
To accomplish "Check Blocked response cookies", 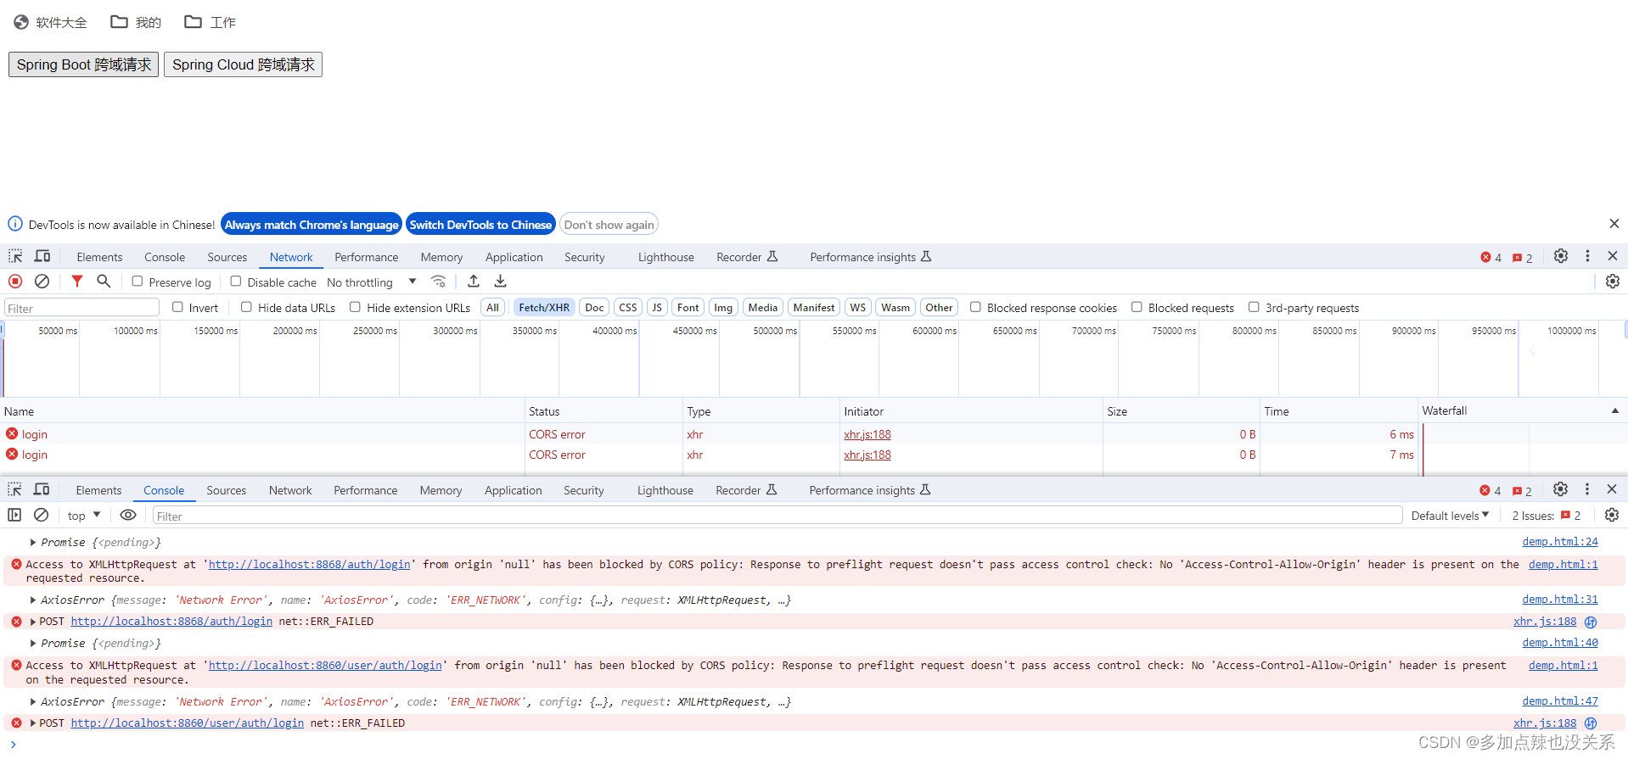I will coord(975,307).
